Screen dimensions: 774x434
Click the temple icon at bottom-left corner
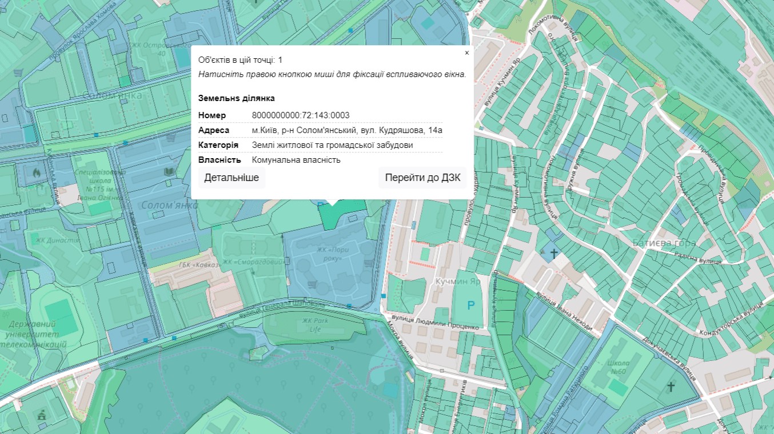41,416
